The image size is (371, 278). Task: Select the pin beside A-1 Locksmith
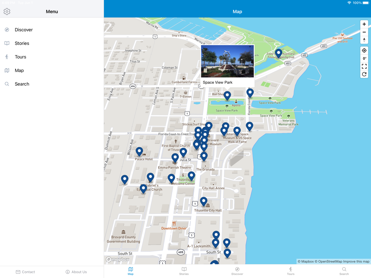click(215, 243)
